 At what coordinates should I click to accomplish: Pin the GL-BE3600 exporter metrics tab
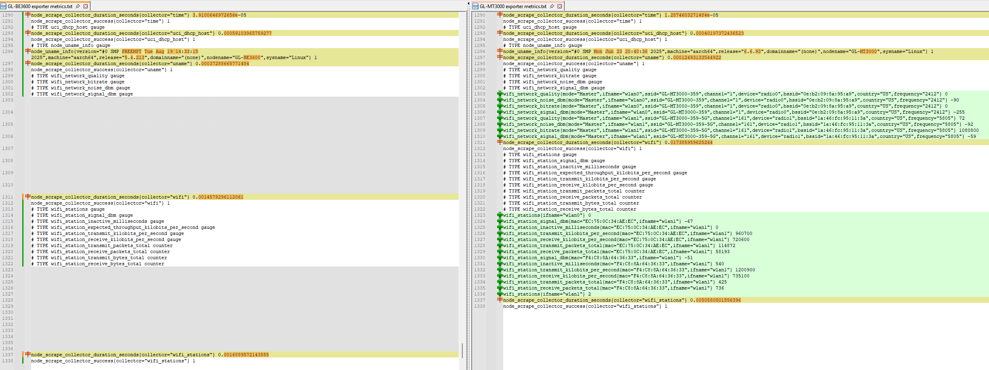78,6
